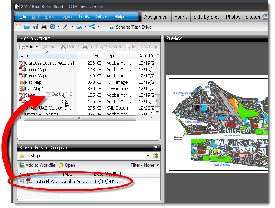Click the share icon in toolbar
This screenshot has width=275, height=208.
point(92,27)
